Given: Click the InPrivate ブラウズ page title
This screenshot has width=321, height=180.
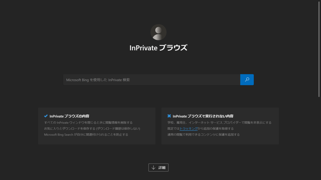Looking at the screenshot, I should pyautogui.click(x=158, y=48).
